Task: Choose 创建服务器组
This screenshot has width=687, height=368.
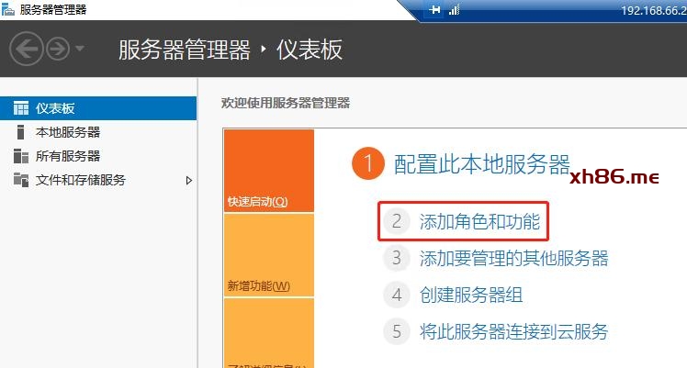Action: tap(471, 295)
